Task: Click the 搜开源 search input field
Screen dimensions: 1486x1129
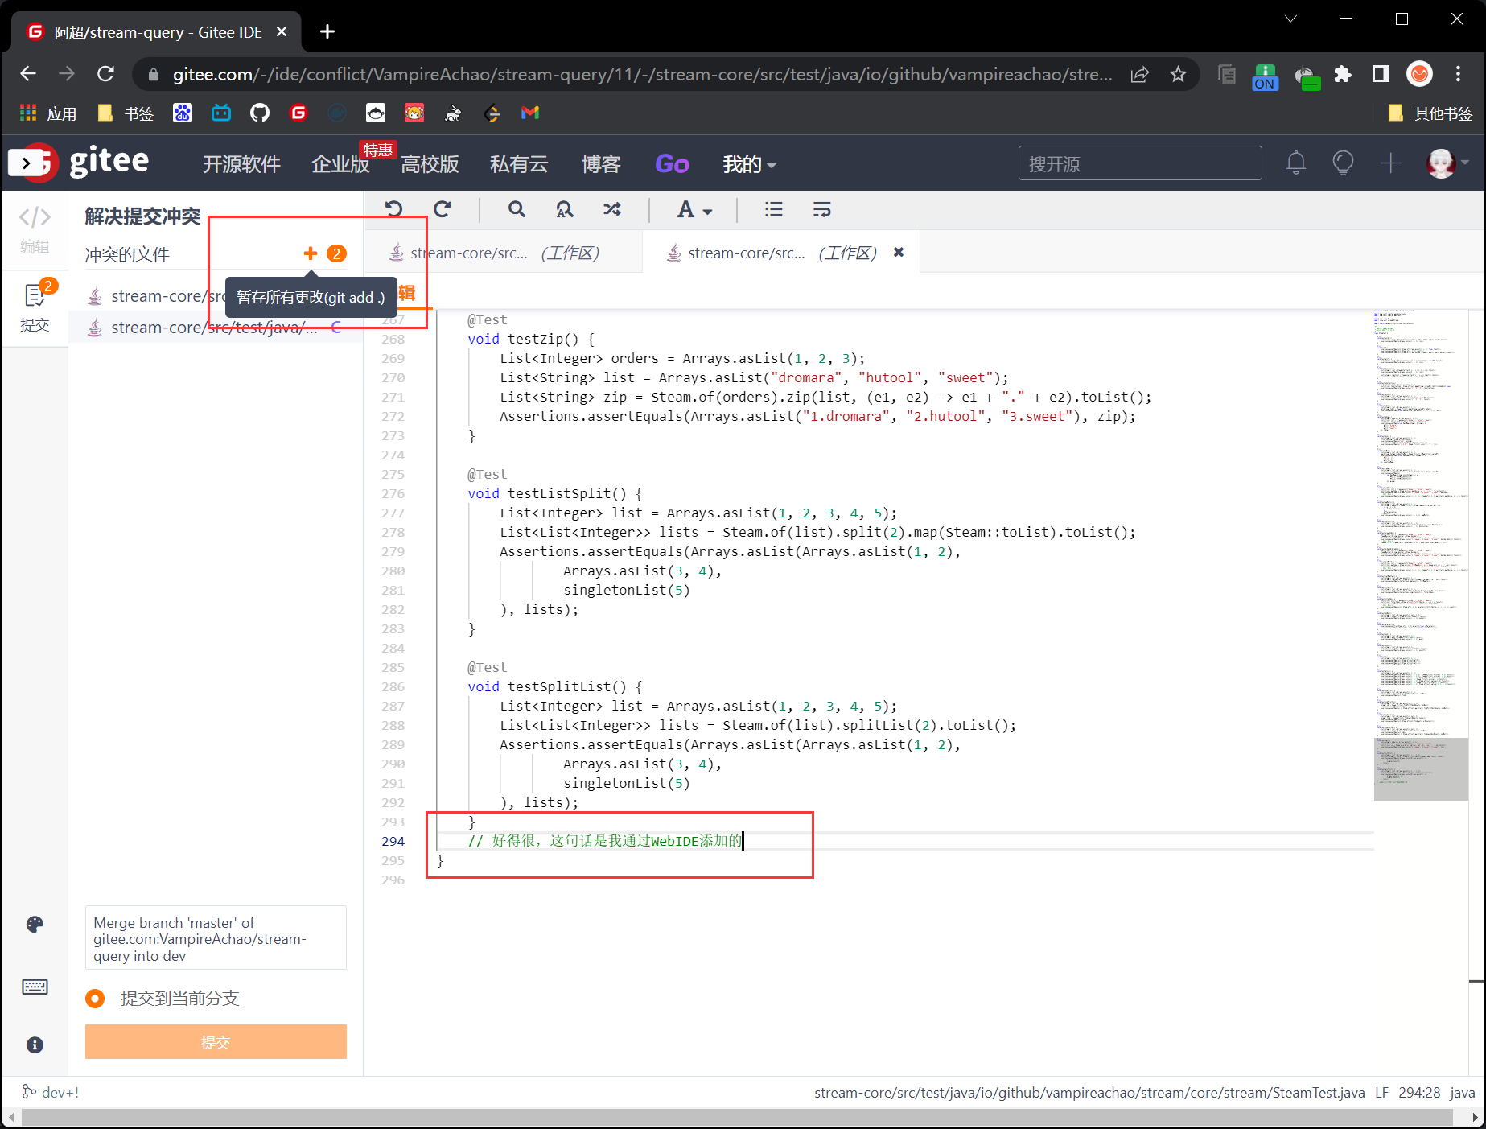Action: [x=1139, y=164]
